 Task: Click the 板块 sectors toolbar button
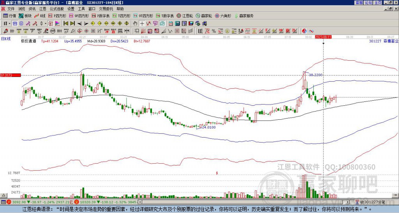point(25,16)
